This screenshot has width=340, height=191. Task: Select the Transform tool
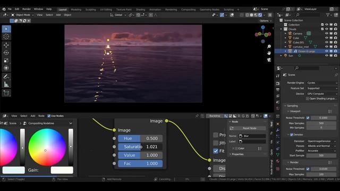click(6, 68)
